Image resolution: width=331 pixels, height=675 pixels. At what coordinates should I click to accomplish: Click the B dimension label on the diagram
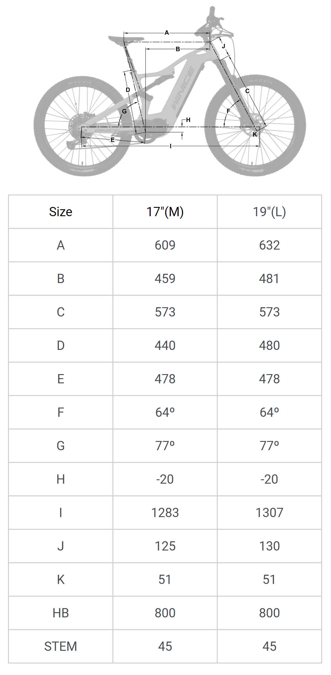click(178, 49)
